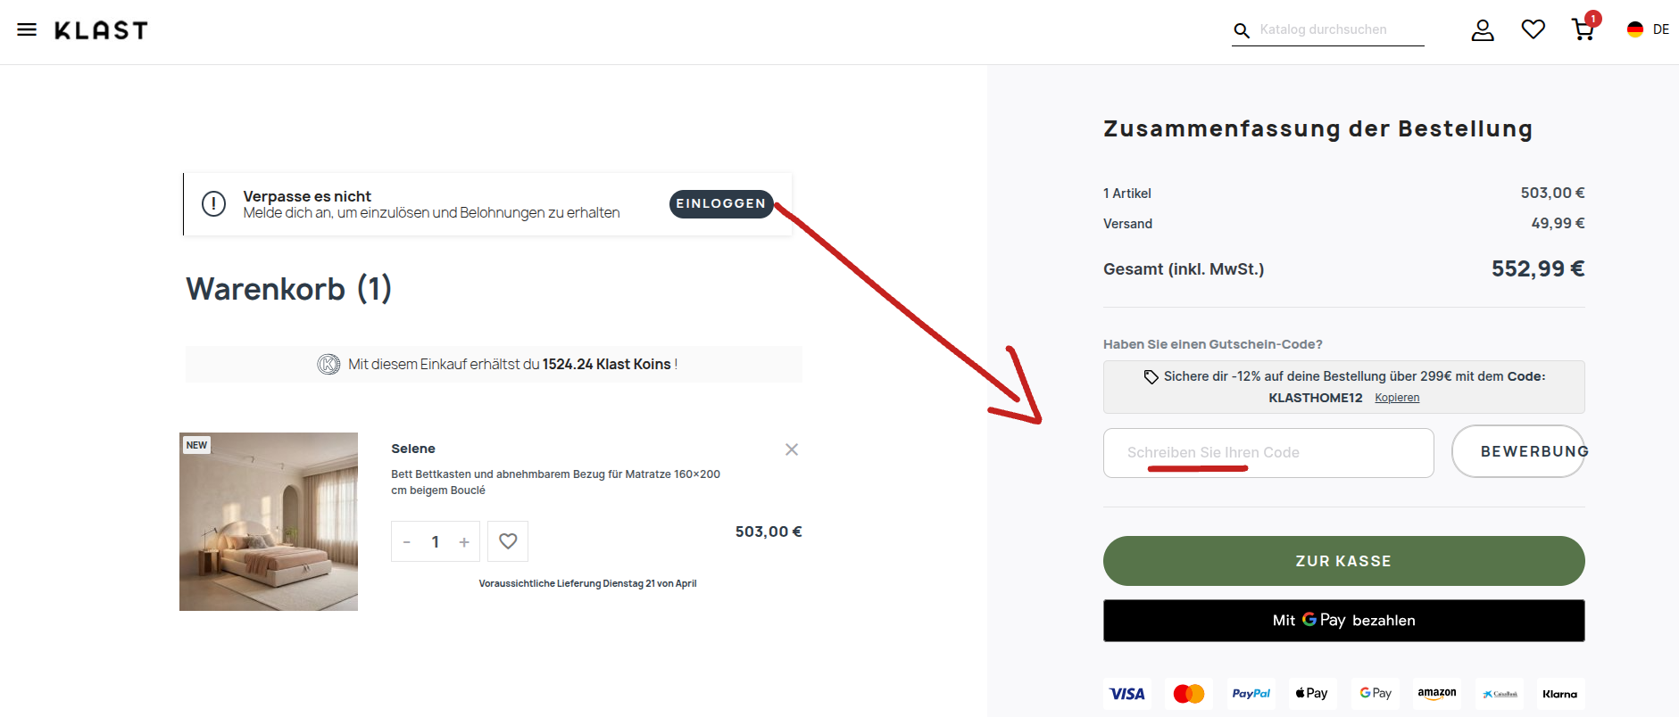Pay with the Google Pay button

pyautogui.click(x=1344, y=621)
